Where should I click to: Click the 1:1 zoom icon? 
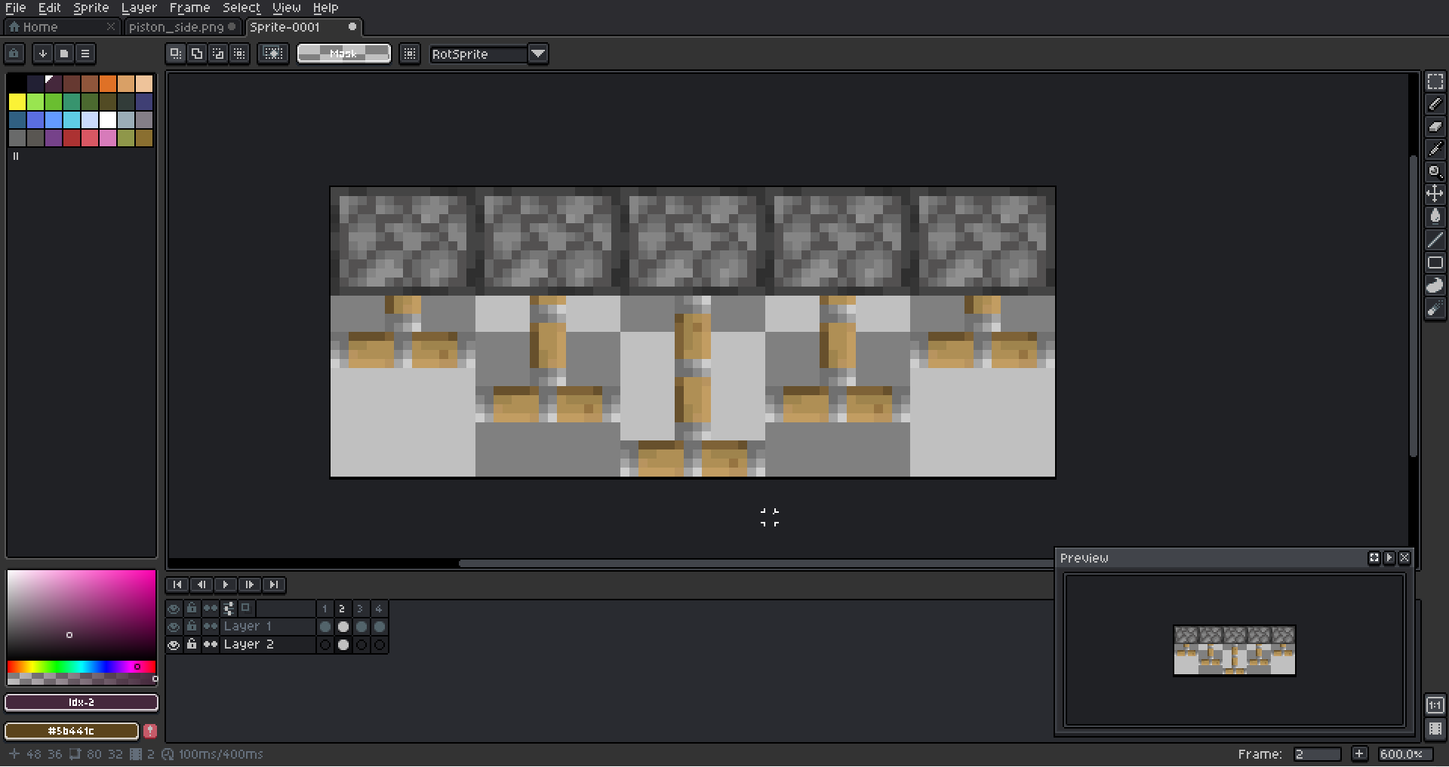(x=1435, y=705)
